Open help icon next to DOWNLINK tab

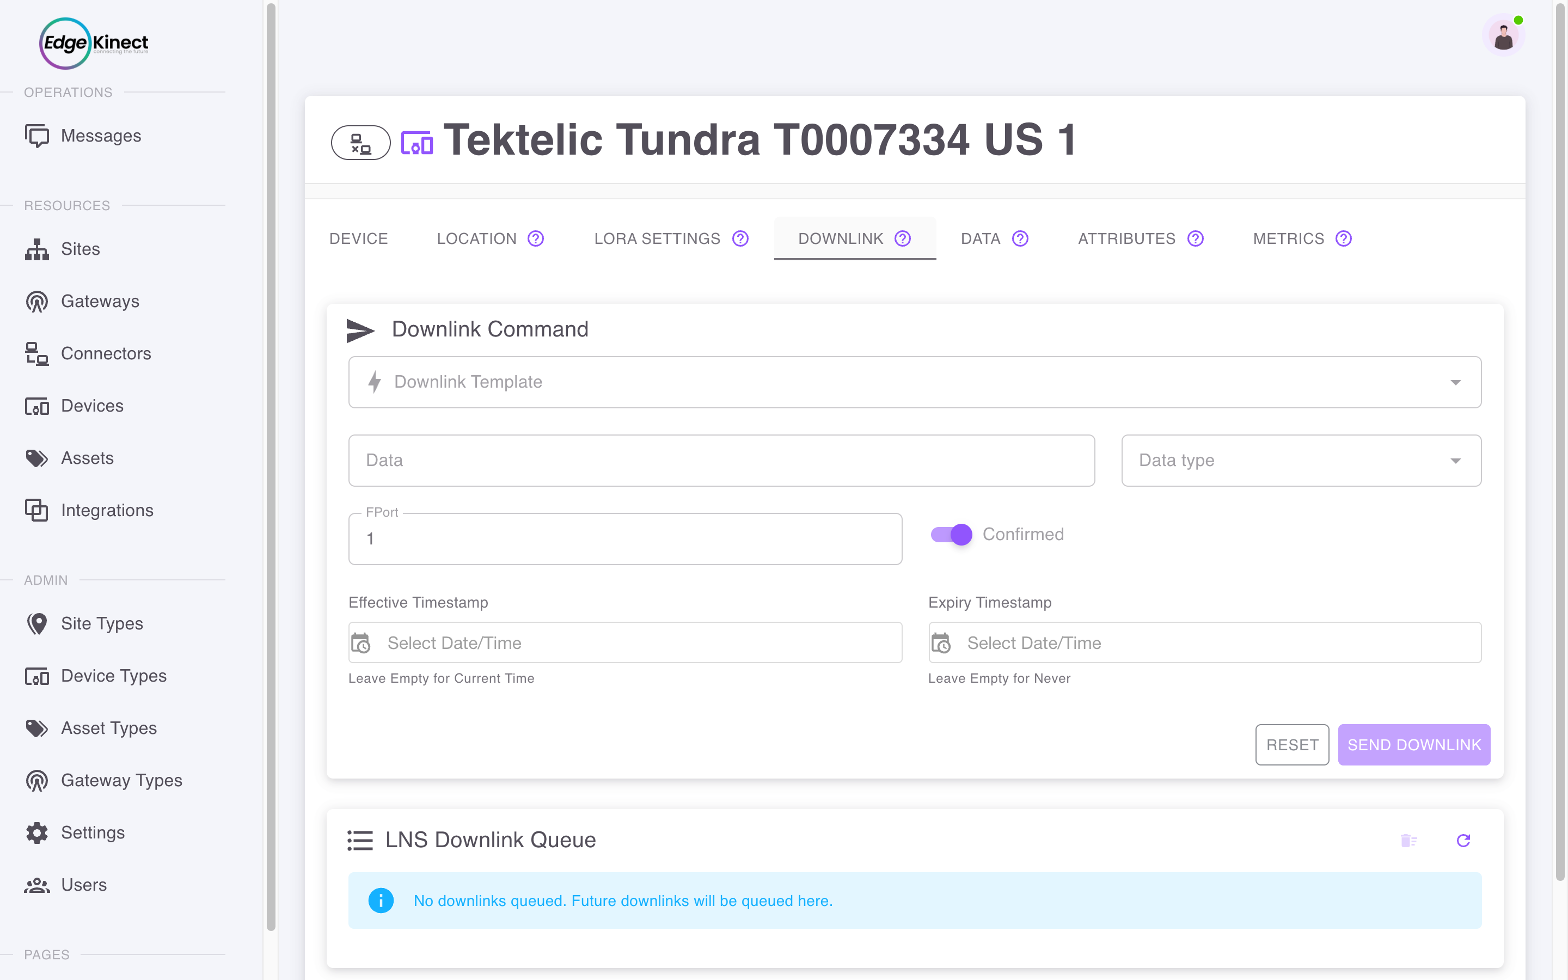click(903, 238)
